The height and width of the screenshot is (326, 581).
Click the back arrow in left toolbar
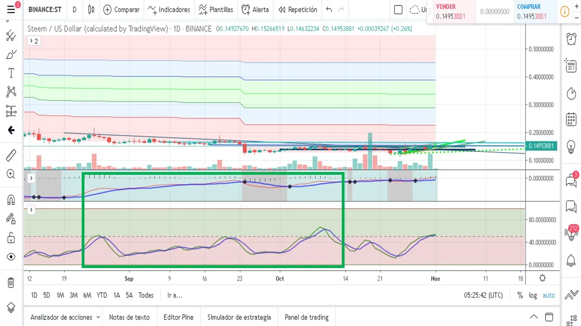pyautogui.click(x=11, y=130)
